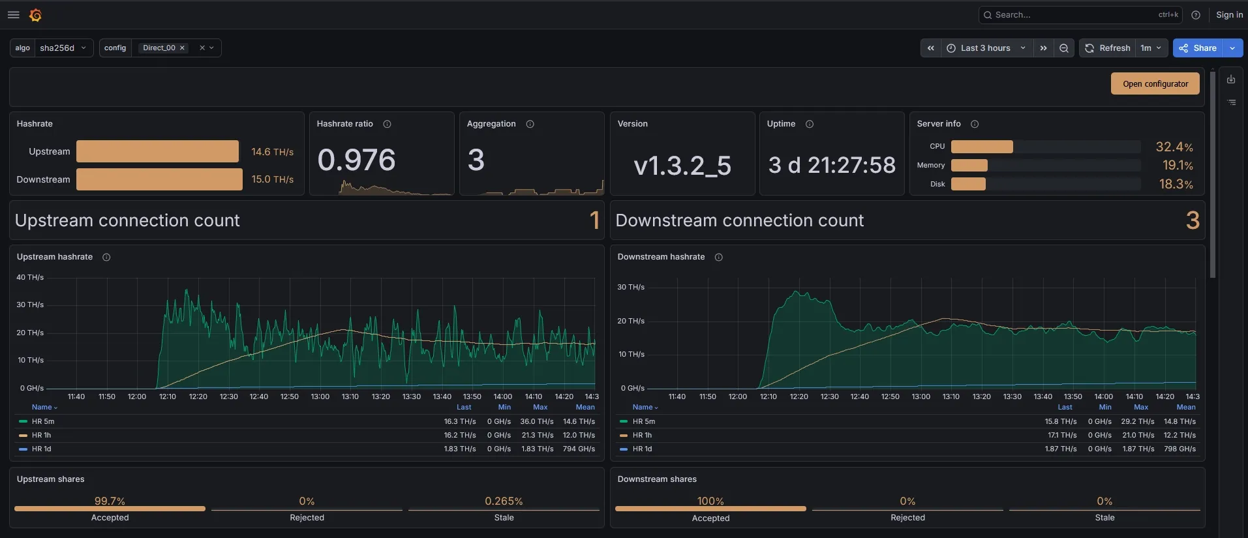This screenshot has width=1248, height=538.
Task: Click the refresh arrows icon
Action: coord(1089,48)
